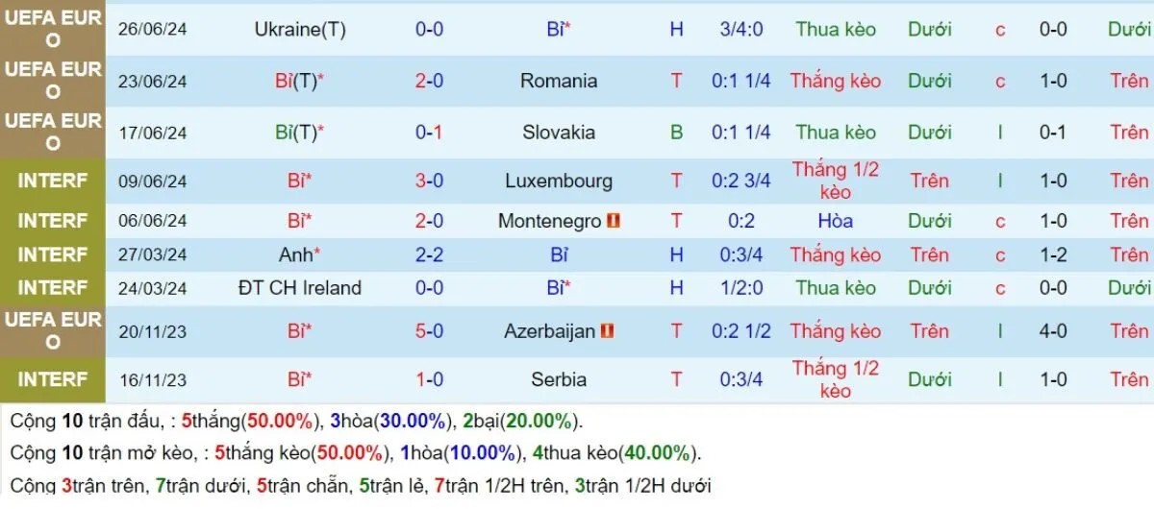The image size is (1154, 509).
Task: Click the UEFA EURO label beside 20/11/23
Action: tap(53, 330)
